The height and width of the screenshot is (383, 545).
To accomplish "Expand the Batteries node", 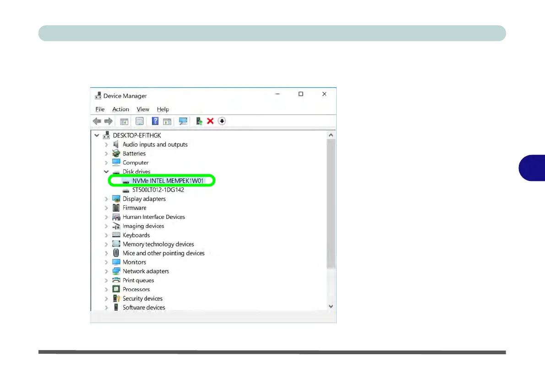I will coord(106,154).
